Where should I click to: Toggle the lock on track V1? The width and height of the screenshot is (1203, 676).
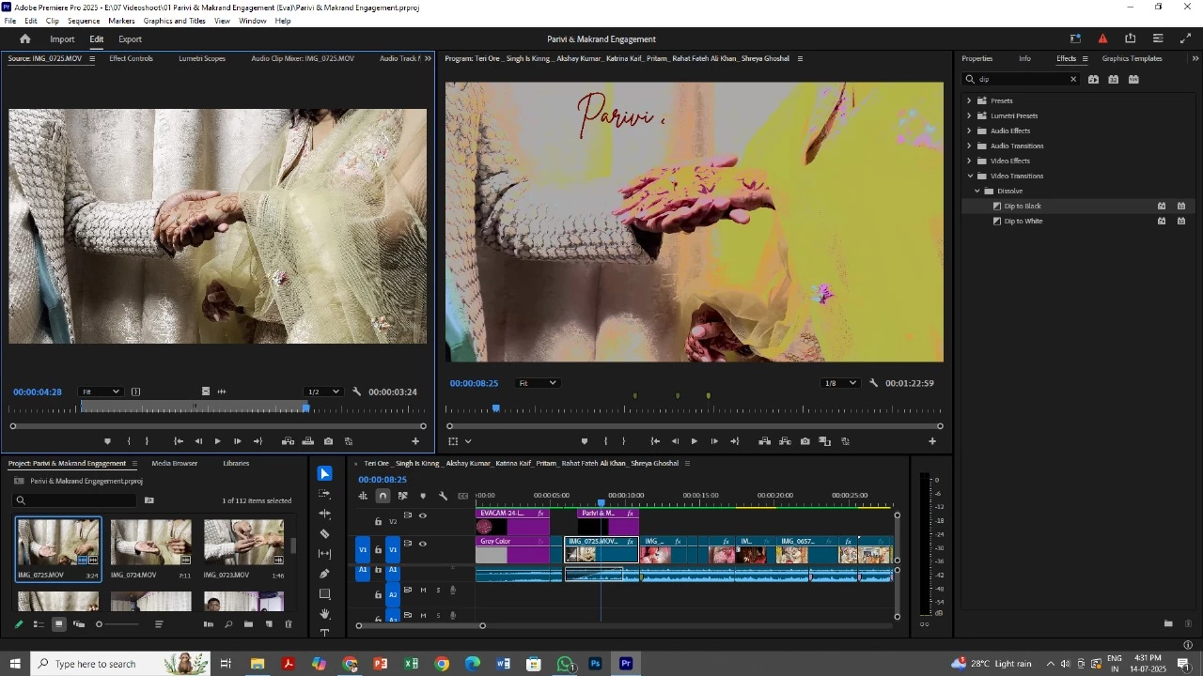point(379,550)
